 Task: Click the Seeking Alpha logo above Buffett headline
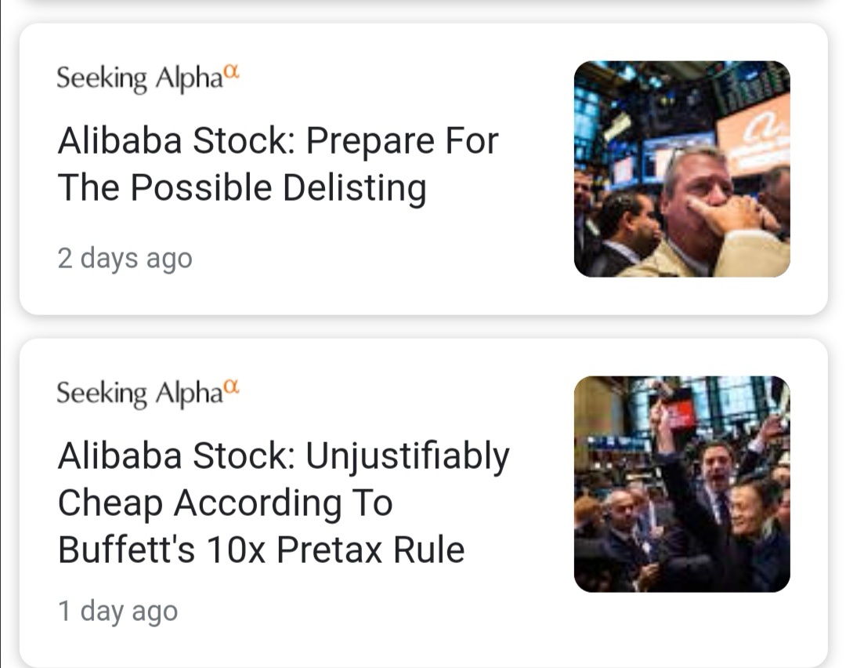pyautogui.click(x=139, y=392)
